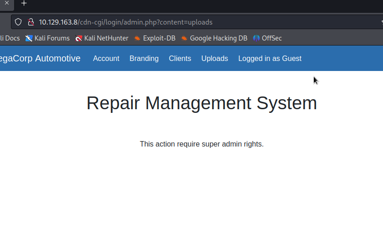Open the Kali Forums bookmark
This screenshot has width=383, height=243.
coord(47,38)
